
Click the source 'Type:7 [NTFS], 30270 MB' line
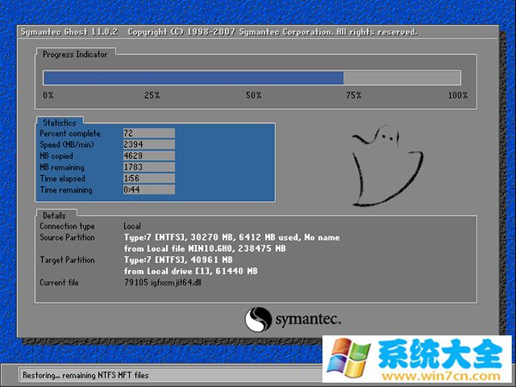tap(231, 237)
